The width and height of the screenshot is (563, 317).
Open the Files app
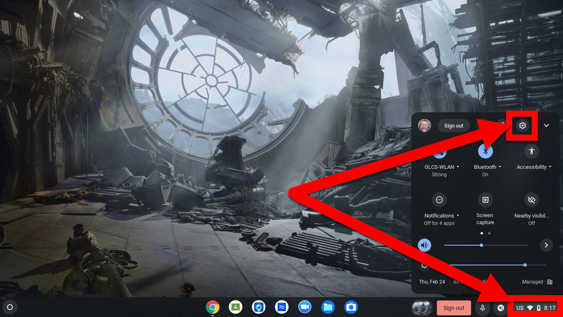pos(328,307)
